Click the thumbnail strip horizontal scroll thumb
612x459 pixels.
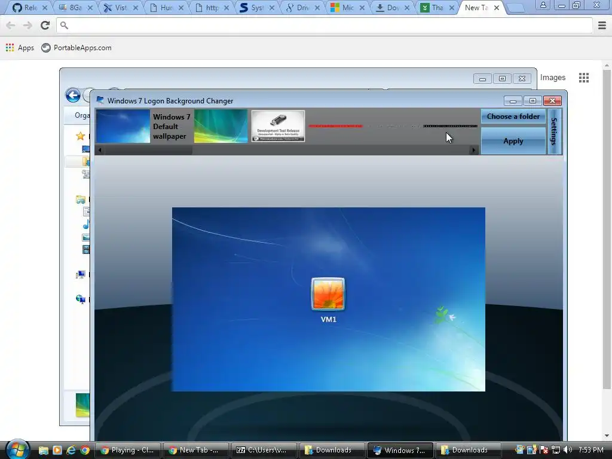pos(148,150)
